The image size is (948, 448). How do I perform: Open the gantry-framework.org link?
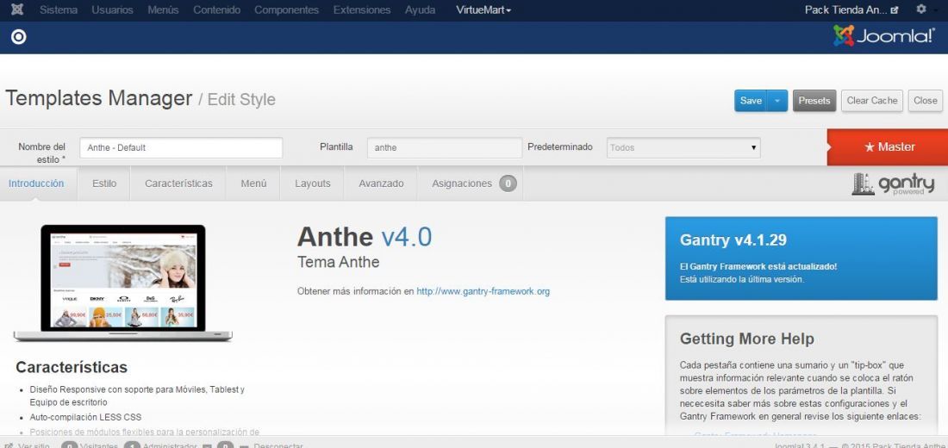[x=483, y=291]
